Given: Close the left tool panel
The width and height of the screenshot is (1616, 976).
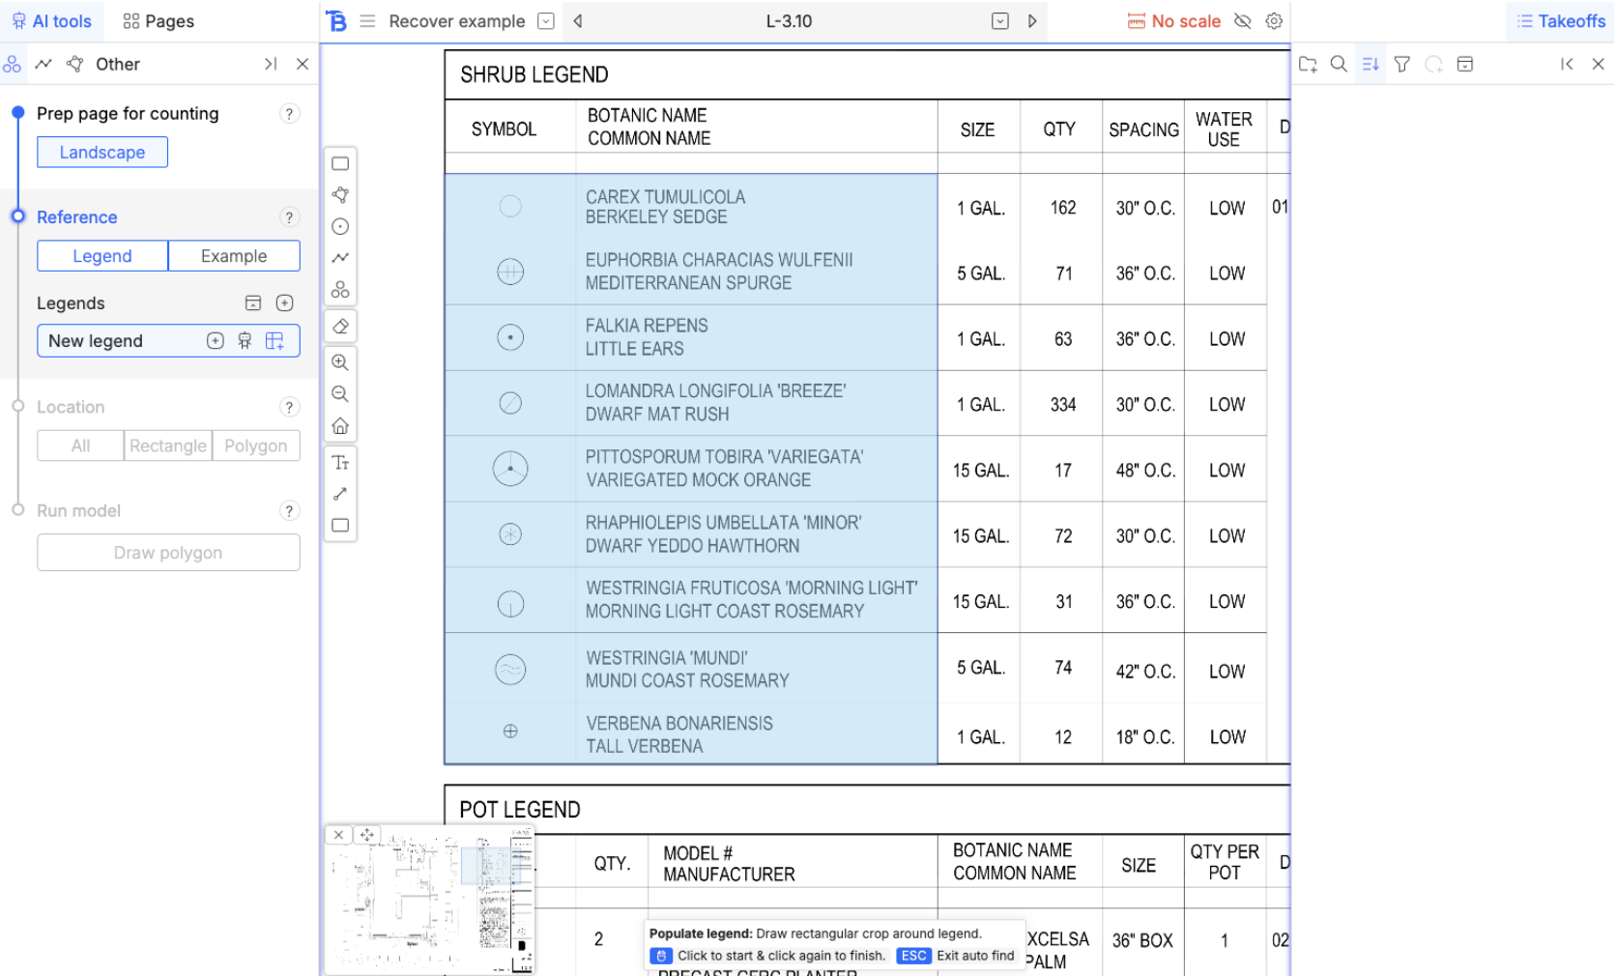Looking at the screenshot, I should click(303, 64).
